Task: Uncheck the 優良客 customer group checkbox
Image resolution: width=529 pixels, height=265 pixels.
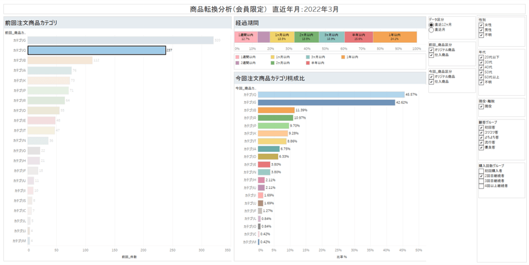Action: coord(481,147)
